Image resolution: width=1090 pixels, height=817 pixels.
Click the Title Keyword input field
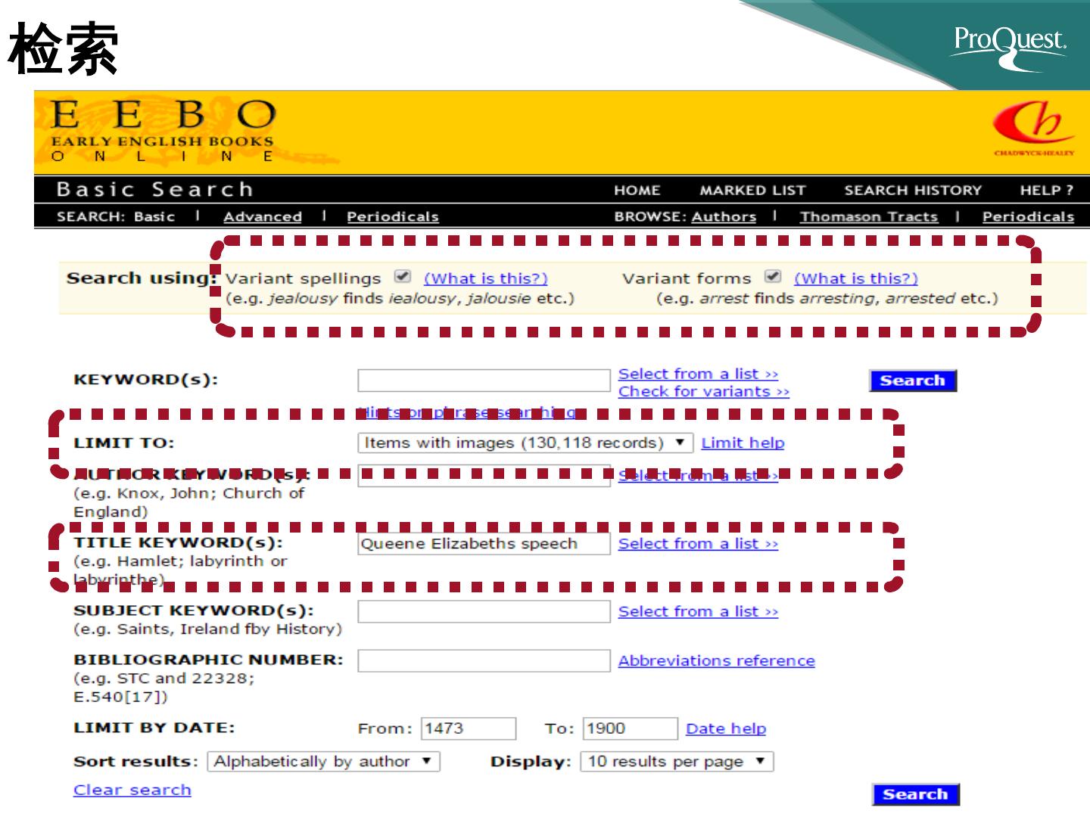[484, 544]
